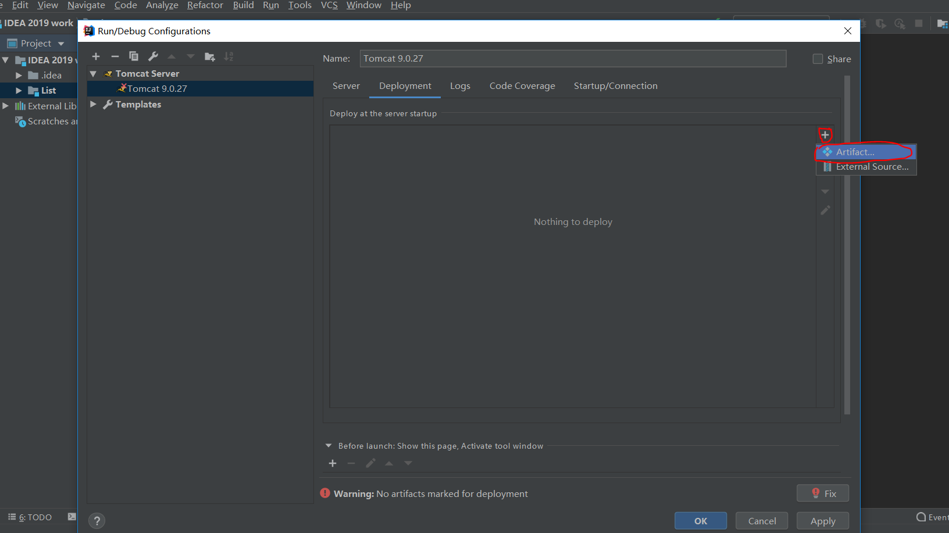
Task: Add before launch task plus icon
Action: pyautogui.click(x=333, y=463)
